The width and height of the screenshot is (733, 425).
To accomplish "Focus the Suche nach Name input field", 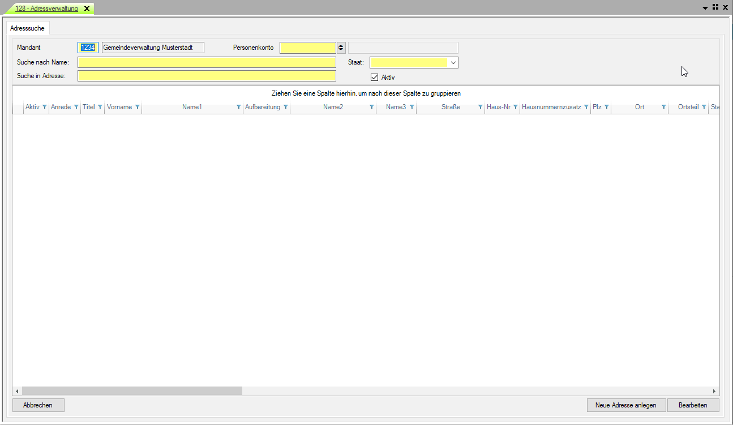I will pyautogui.click(x=207, y=62).
